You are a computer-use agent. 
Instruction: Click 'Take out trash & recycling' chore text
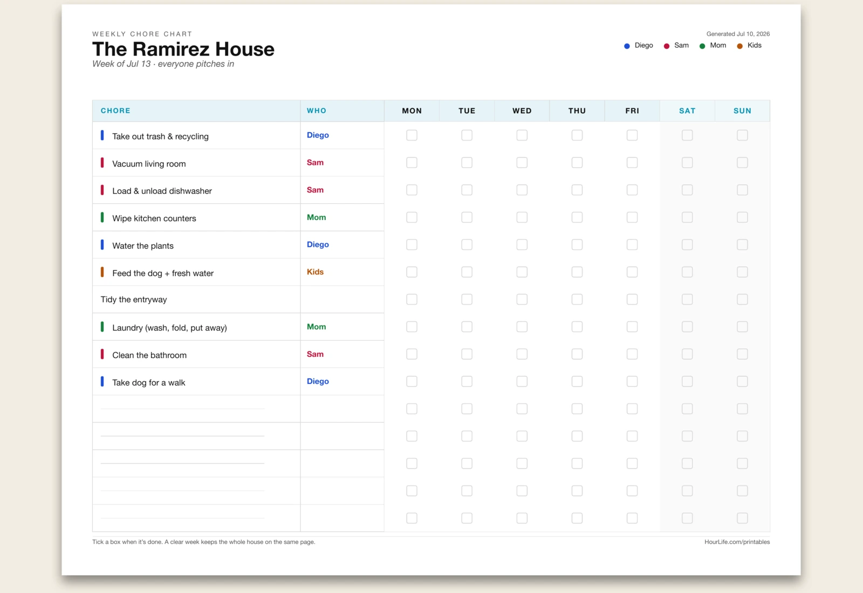tap(160, 136)
